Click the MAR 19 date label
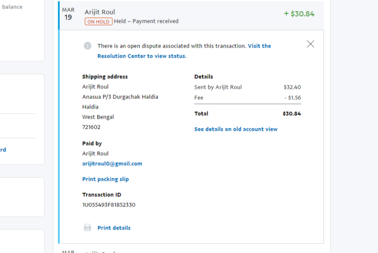The image size is (378, 253). [x=68, y=14]
